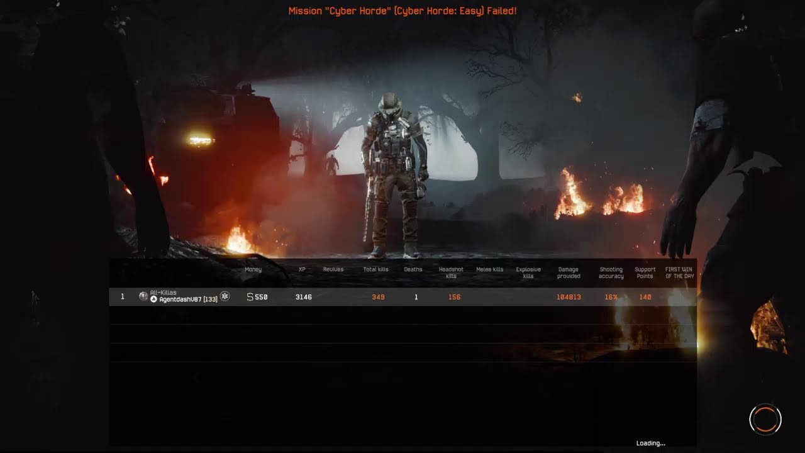Click the total kills value 349

pyautogui.click(x=378, y=297)
